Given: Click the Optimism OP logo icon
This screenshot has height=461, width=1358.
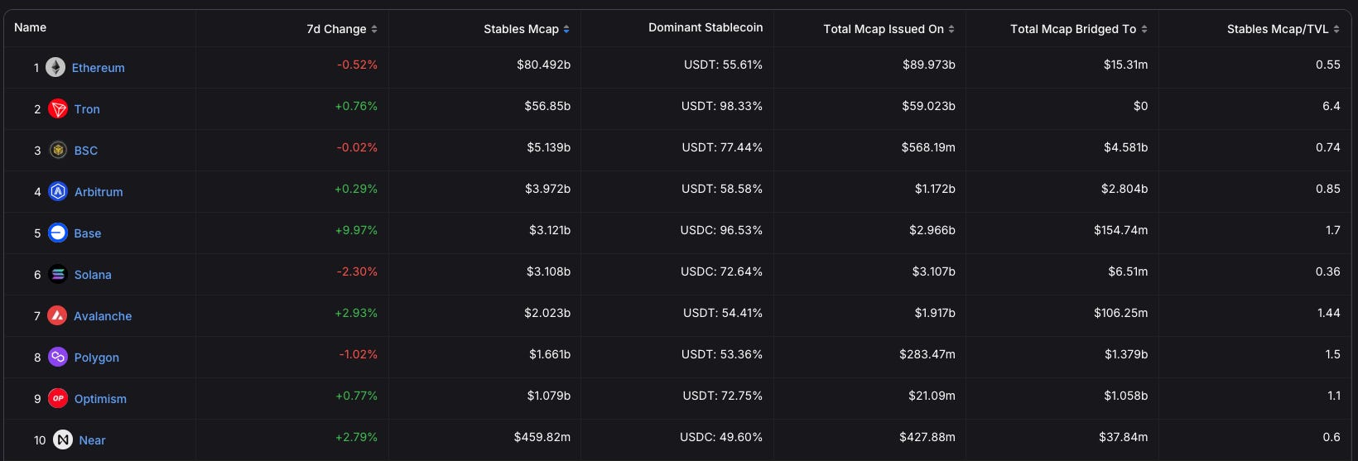Looking at the screenshot, I should click(58, 398).
